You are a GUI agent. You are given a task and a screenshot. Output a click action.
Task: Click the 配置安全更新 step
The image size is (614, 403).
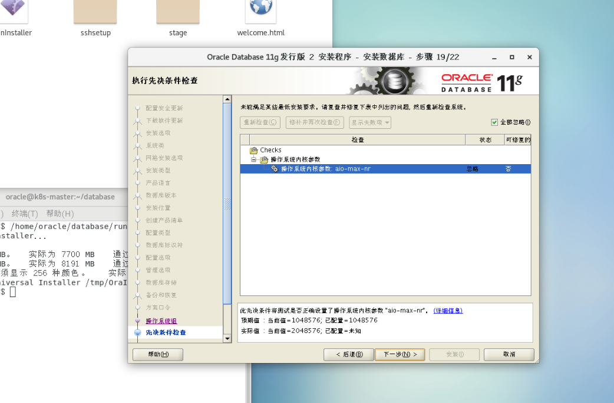(164, 108)
